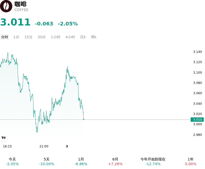Click the 咖啡 COFFEE symbol title
Viewport: 205px width, 169px height.
coord(21,6)
